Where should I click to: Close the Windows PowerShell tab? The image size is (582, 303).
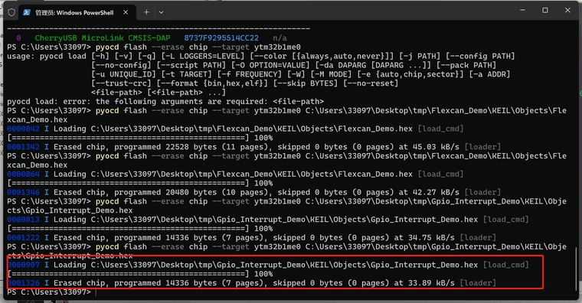click(126, 12)
